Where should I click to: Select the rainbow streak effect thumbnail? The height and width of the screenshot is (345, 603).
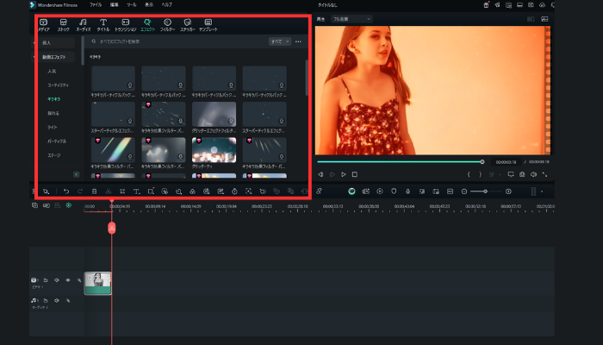click(113, 150)
